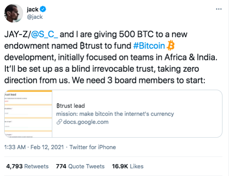The image size is (229, 176).
Task: View the 16.9K Likes list
Action: [x=128, y=166]
